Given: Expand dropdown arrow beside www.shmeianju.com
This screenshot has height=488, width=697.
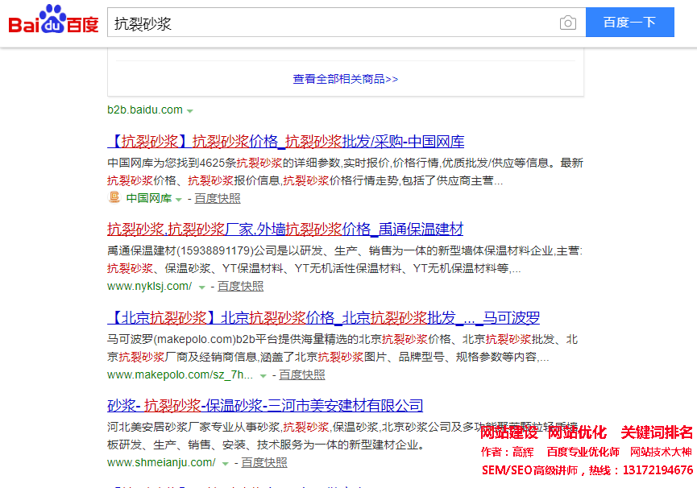Looking at the screenshot, I should click(225, 463).
